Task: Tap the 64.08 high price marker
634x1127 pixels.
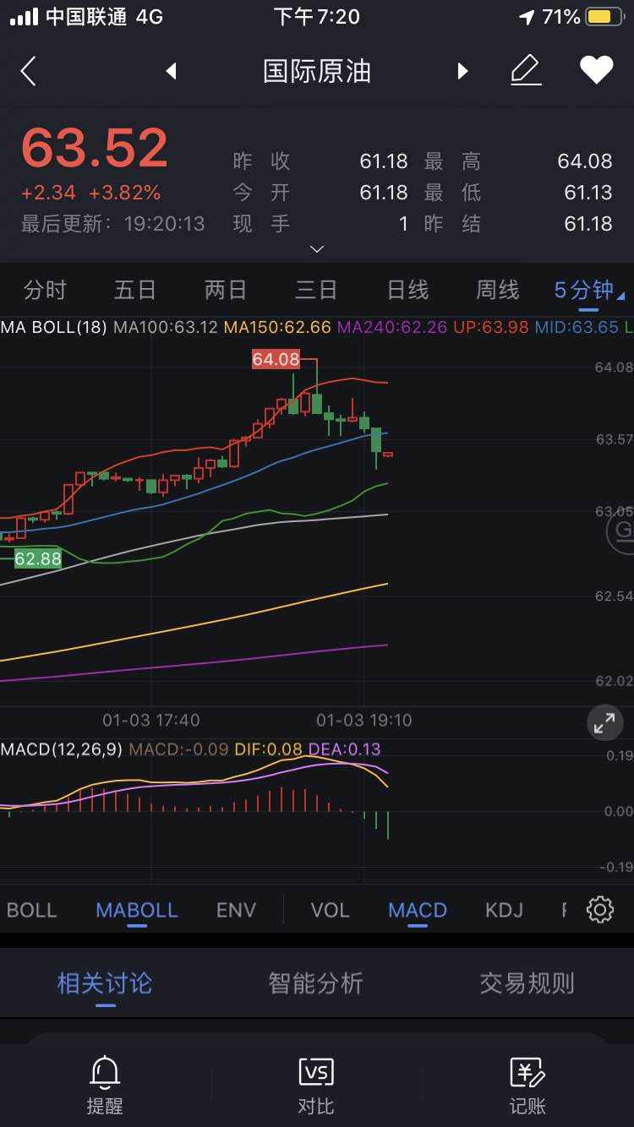Action: [x=276, y=359]
